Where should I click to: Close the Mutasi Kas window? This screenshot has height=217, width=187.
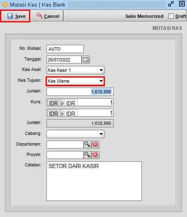click(x=182, y=4)
